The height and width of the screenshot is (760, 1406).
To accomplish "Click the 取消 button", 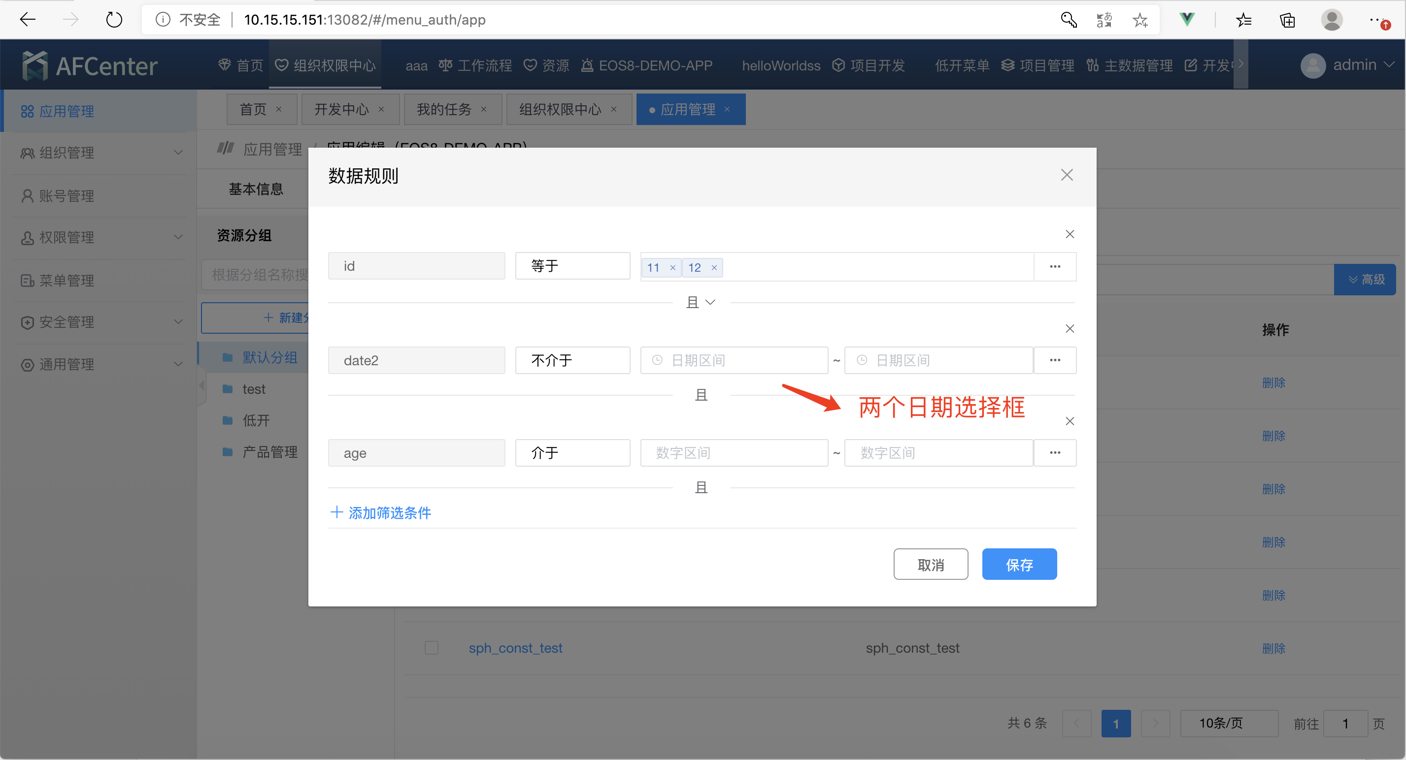I will (x=930, y=565).
